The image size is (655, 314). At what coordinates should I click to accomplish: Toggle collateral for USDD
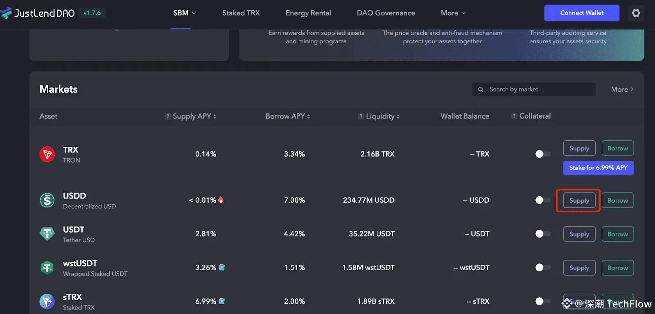tap(543, 200)
